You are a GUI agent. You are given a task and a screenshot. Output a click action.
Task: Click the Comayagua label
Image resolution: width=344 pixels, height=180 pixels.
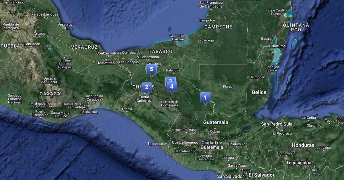[x=286, y=153]
